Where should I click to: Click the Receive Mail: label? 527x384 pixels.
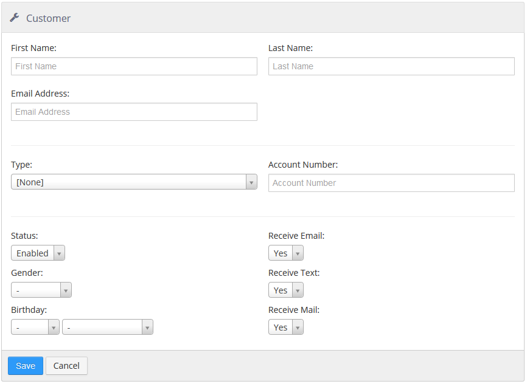(294, 310)
